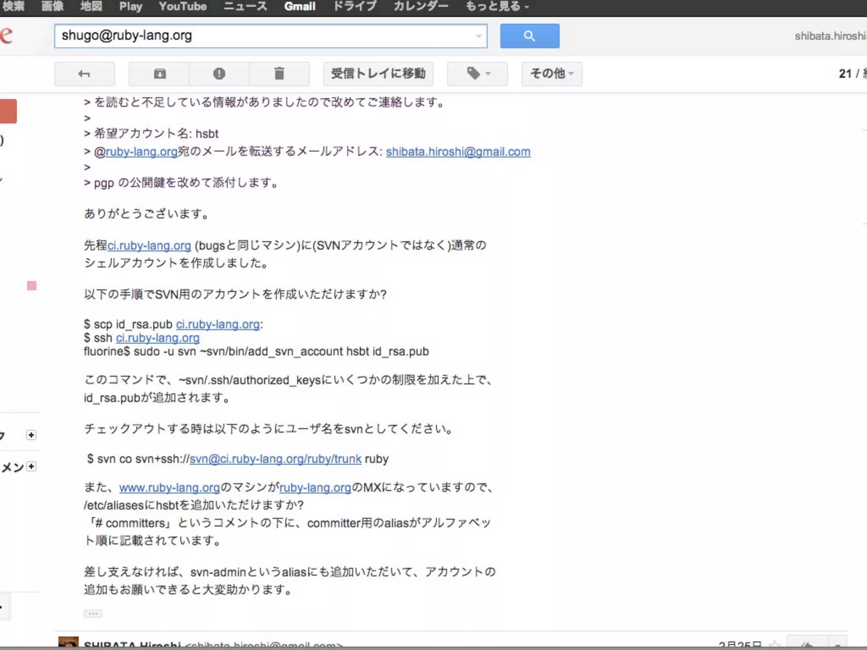Open ci.ruby-lang.org link after 先程
The image size is (867, 650).
click(x=149, y=245)
